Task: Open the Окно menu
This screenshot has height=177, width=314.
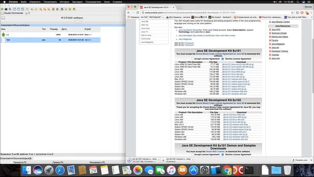Action: pos(107,2)
